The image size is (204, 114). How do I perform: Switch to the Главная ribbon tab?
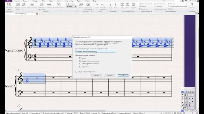(17, 1)
